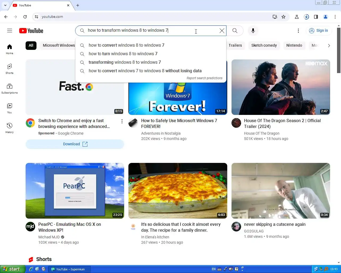
Task: Select the Nintendo filter chip
Action: point(294,45)
